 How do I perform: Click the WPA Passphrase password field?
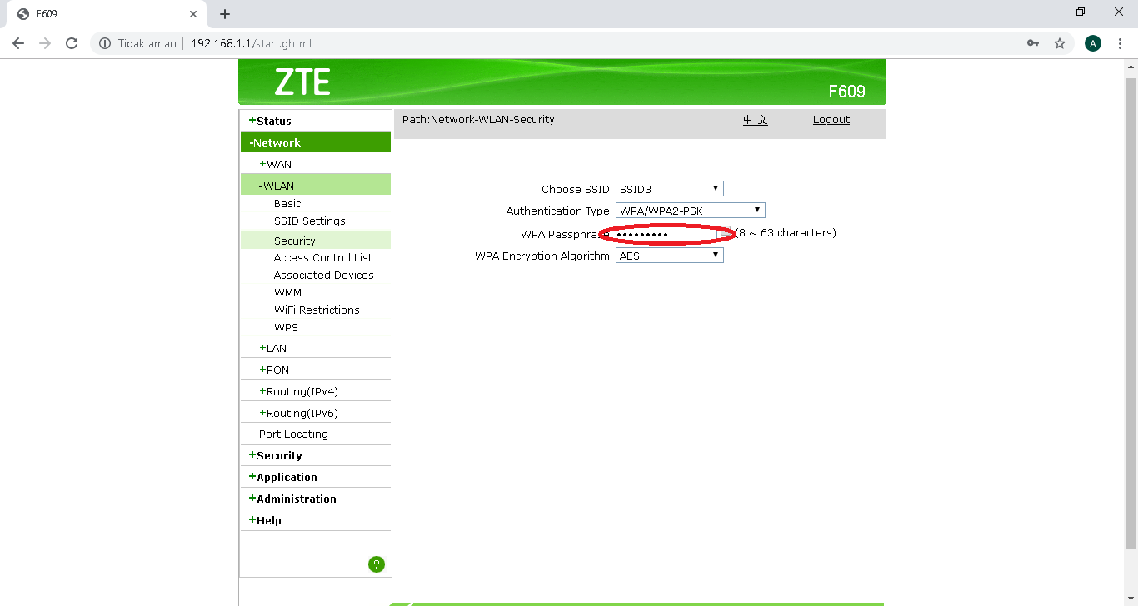click(x=666, y=234)
